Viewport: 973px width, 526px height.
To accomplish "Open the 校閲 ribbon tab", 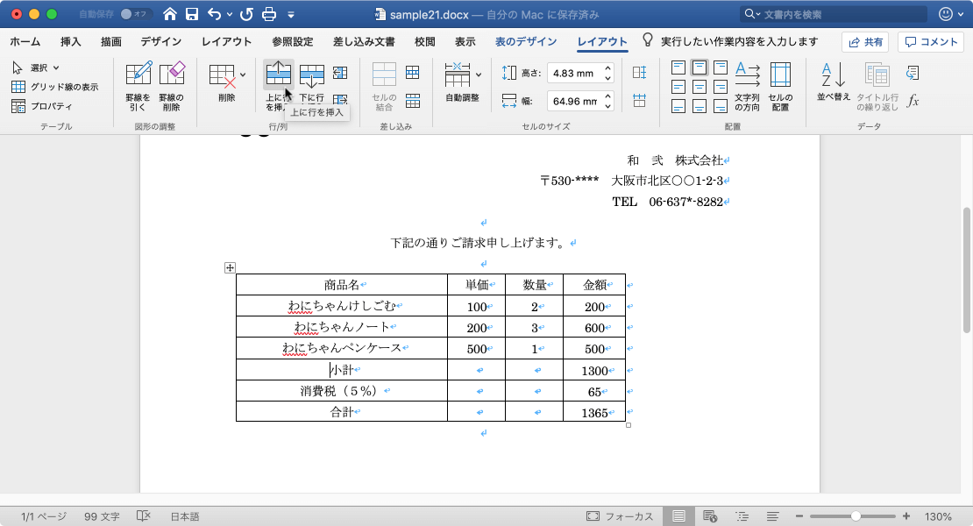I will 423,40.
